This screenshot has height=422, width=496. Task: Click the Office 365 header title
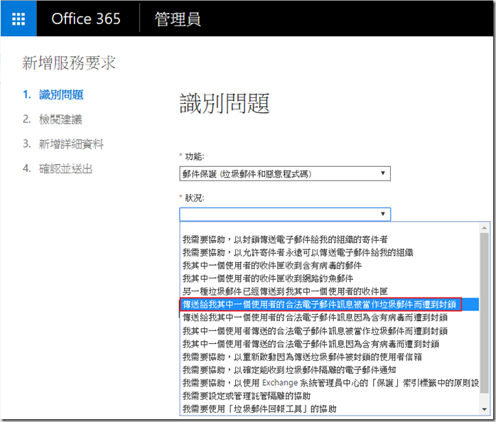pyautogui.click(x=87, y=18)
